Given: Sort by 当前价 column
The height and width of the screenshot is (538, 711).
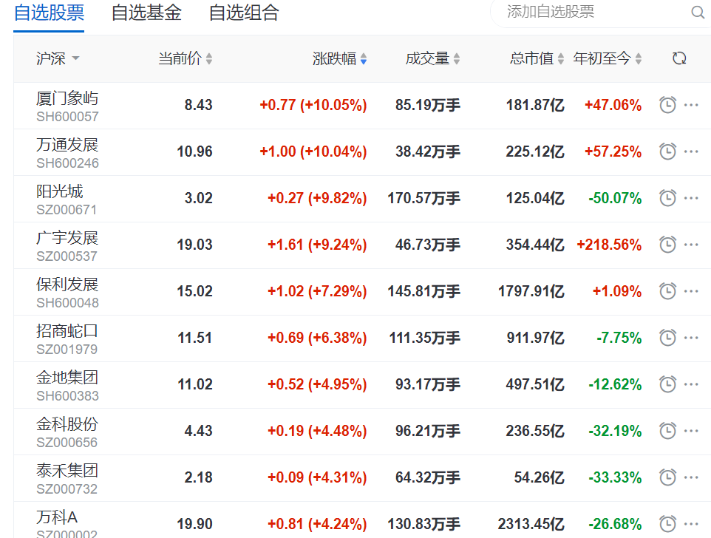Looking at the screenshot, I should tap(185, 58).
